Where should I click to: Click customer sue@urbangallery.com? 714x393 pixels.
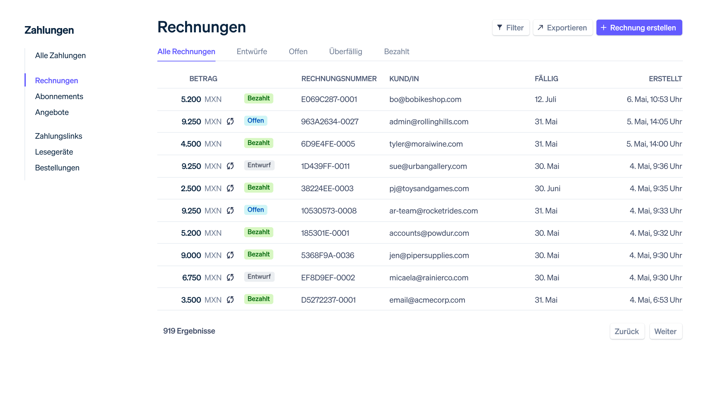coord(428,166)
